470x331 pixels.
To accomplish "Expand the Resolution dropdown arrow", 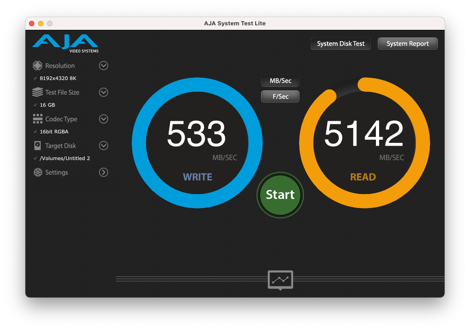I will [x=104, y=66].
